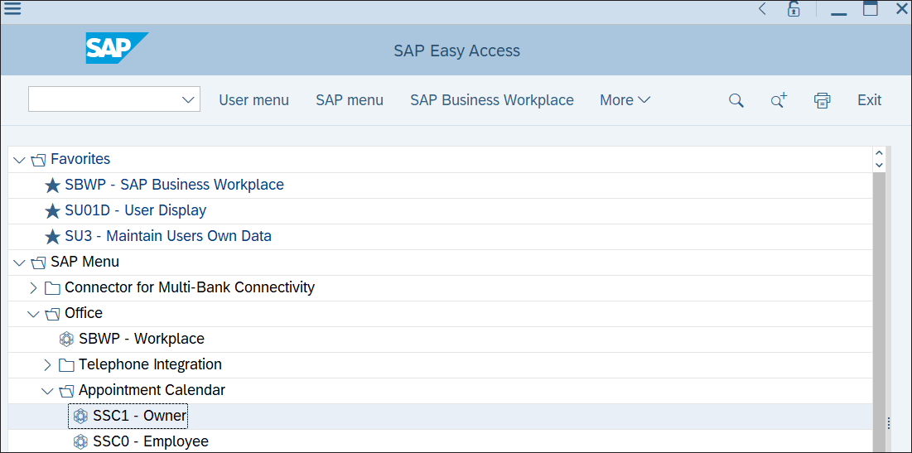This screenshot has width=912, height=453.
Task: Click the Appointment Calendar folder icon
Action: 67,390
